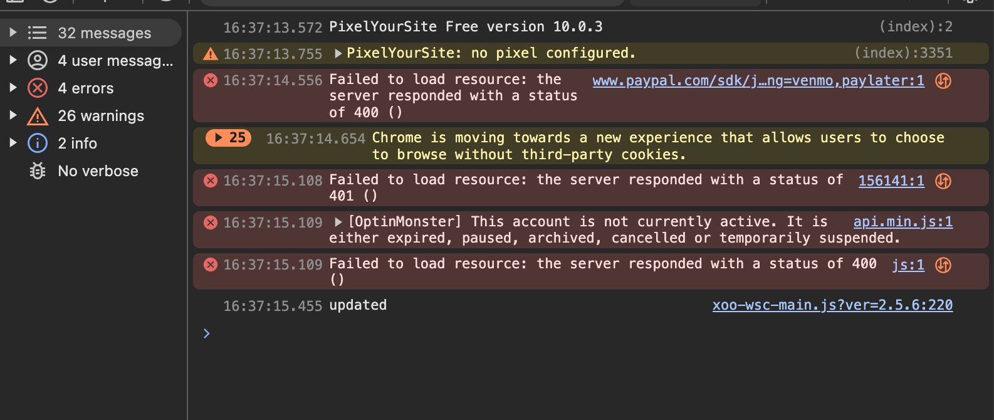Click the clear console icon

(50, 2)
